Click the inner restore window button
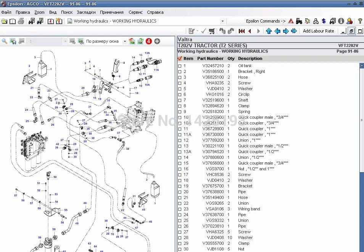This screenshot has height=252, width=364. tap(352, 31)
